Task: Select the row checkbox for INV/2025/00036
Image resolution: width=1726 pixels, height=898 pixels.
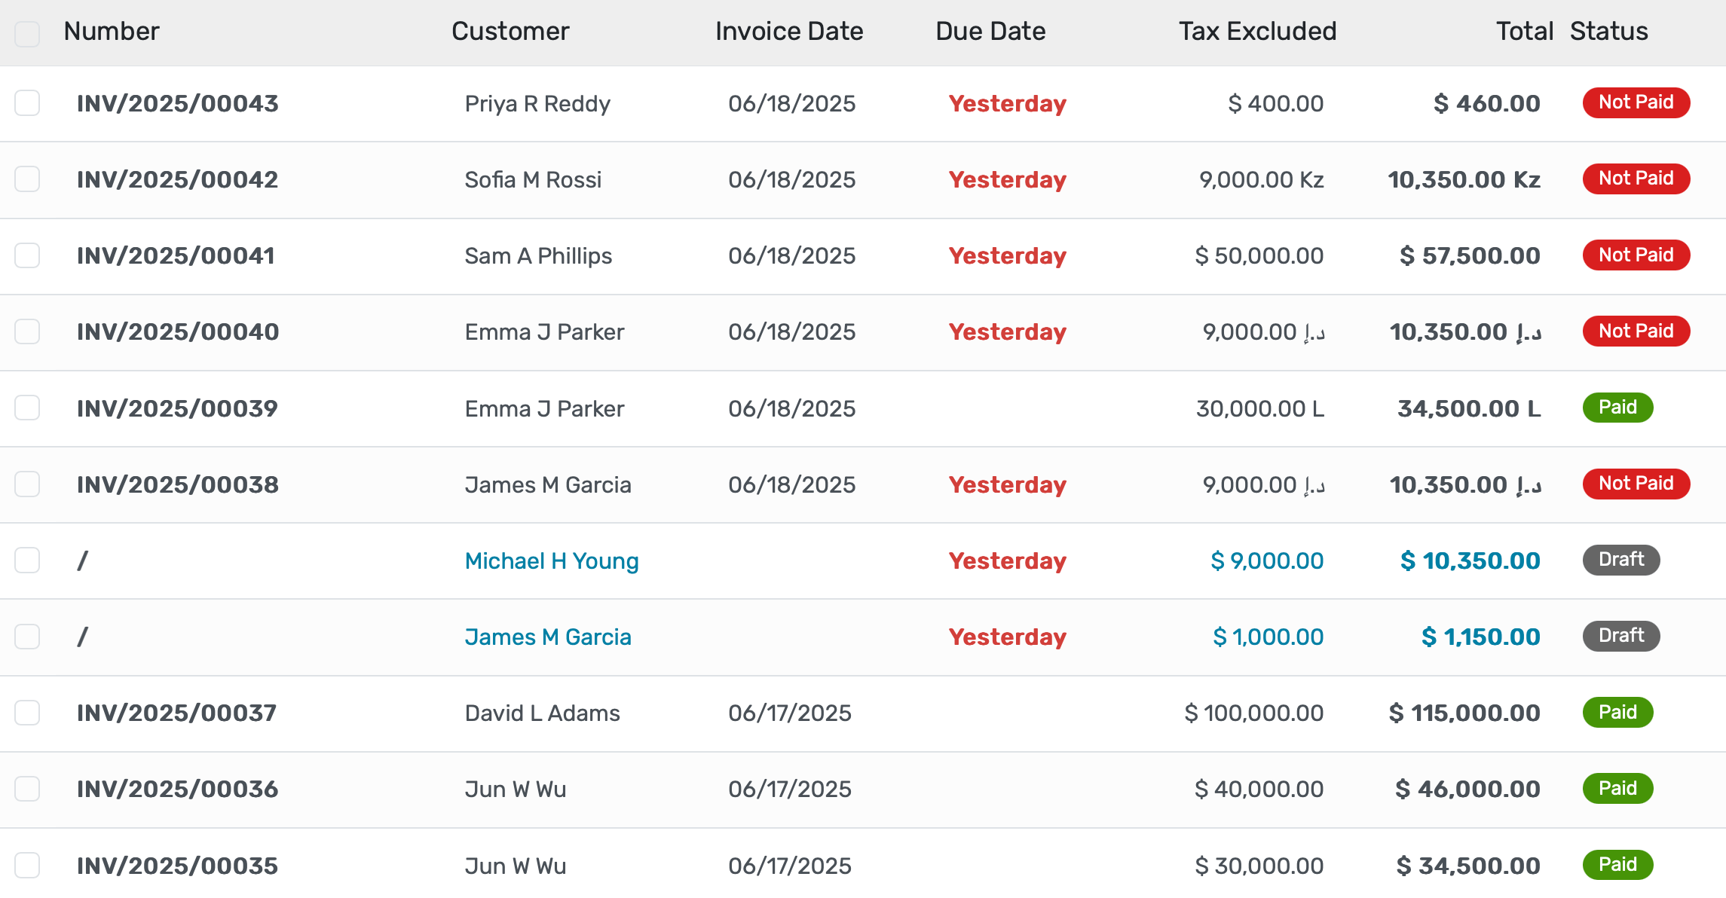Action: click(27, 788)
